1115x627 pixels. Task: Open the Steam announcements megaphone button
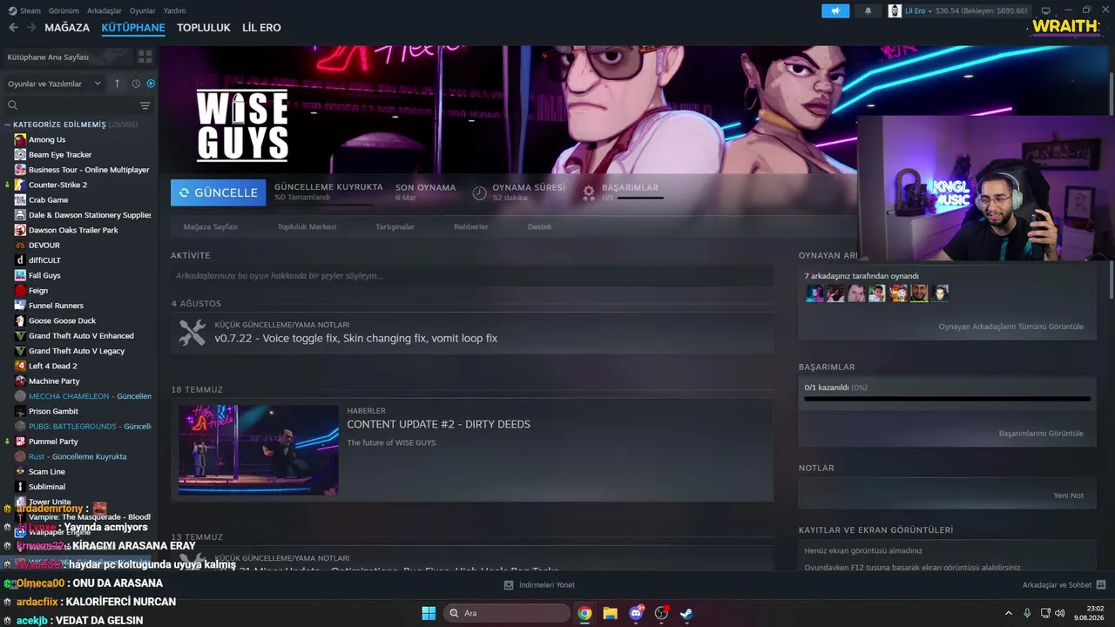point(835,10)
